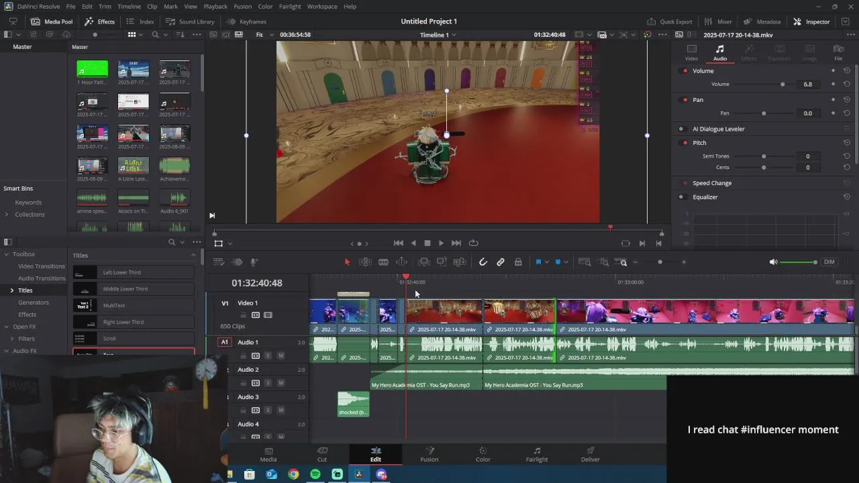Image resolution: width=859 pixels, height=483 pixels.
Task: Toggle the Media Pool panel button
Action: (52, 21)
